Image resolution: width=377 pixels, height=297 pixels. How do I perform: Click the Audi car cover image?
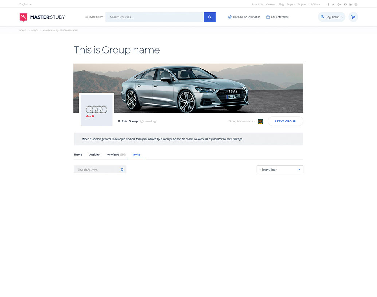click(188, 88)
